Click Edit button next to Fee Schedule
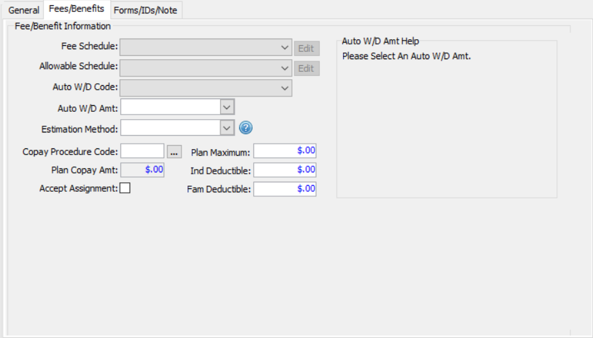Screen dimensions: 593x338 tap(306, 49)
